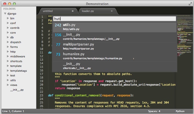Expand the http folder arrow

pos(8,52)
